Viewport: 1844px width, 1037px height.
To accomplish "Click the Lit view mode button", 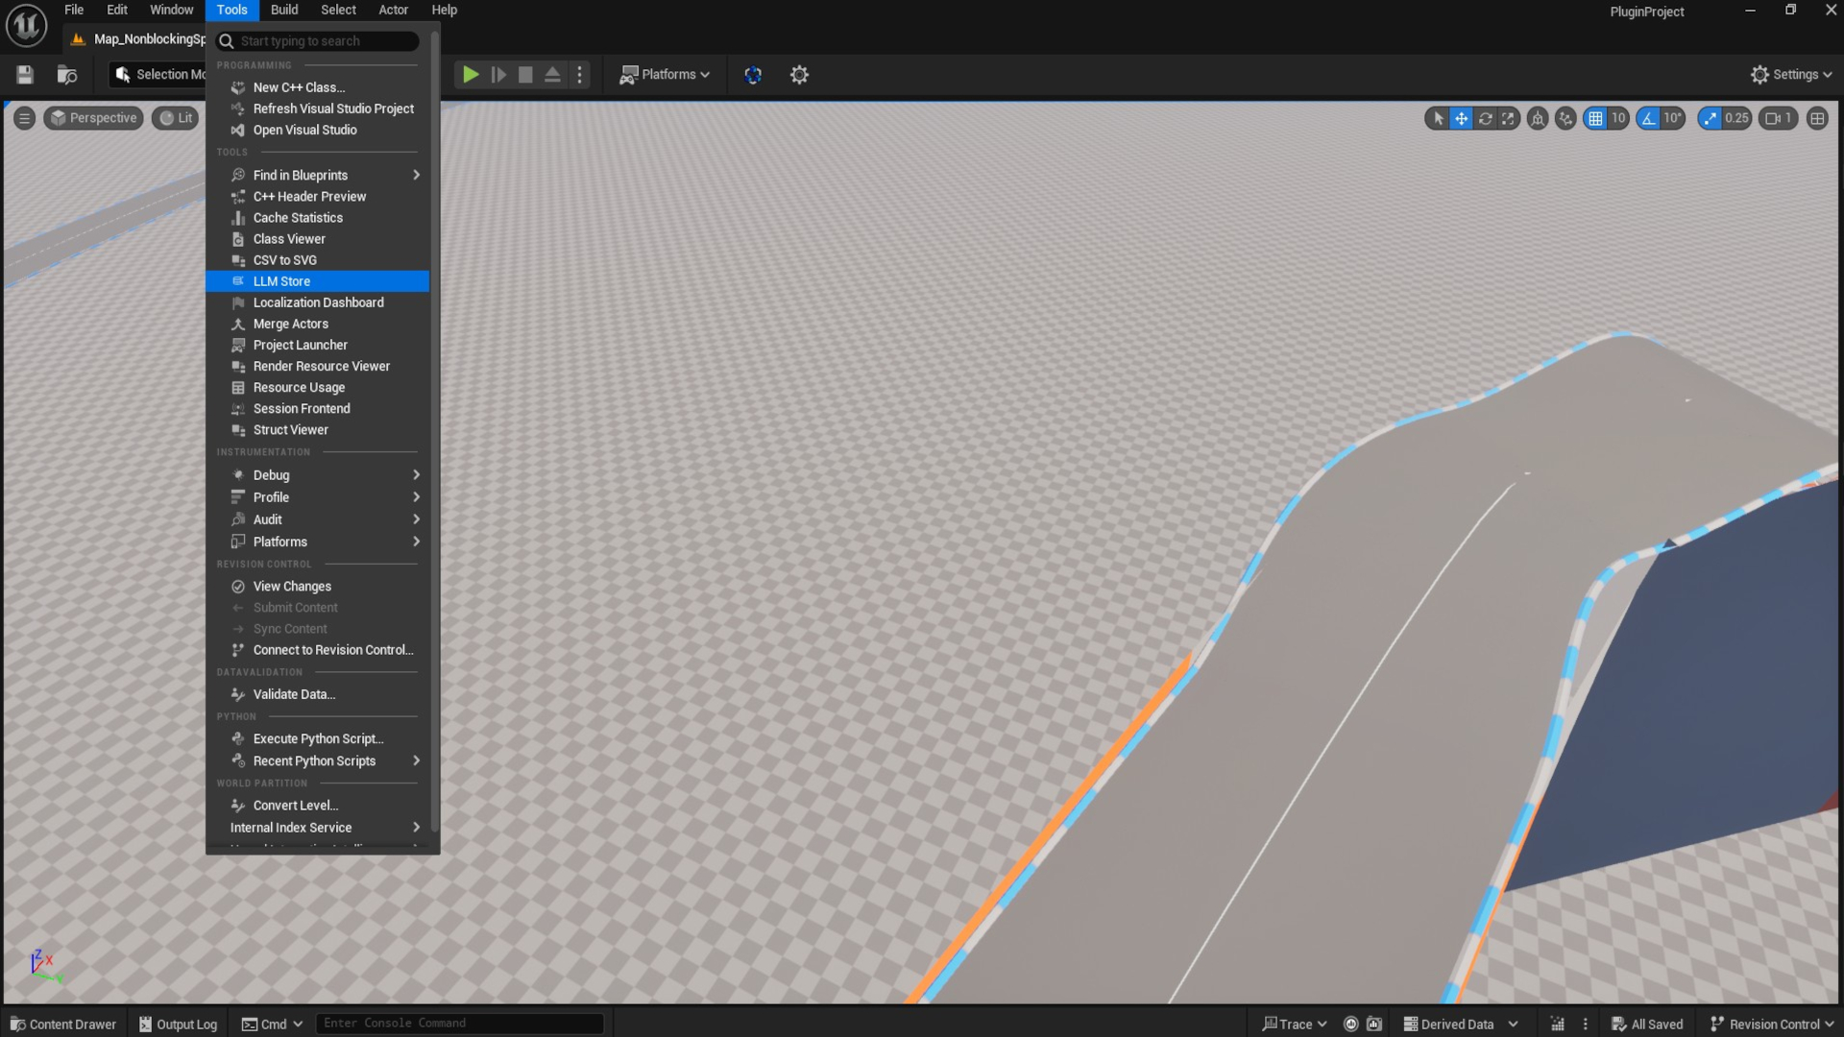I will point(176,118).
